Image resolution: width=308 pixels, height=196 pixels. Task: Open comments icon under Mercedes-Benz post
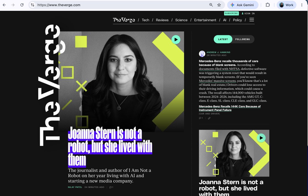pyautogui.click(x=201, y=118)
